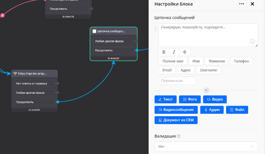The image size is (265, 154).
Task: Toggle italic text formatting
Action: pos(174,52)
